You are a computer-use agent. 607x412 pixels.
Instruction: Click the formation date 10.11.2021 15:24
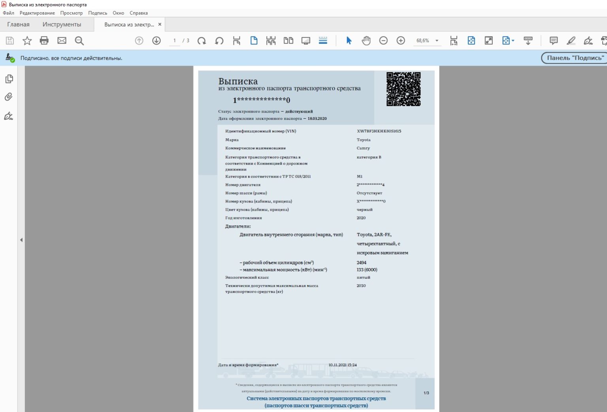point(343,365)
